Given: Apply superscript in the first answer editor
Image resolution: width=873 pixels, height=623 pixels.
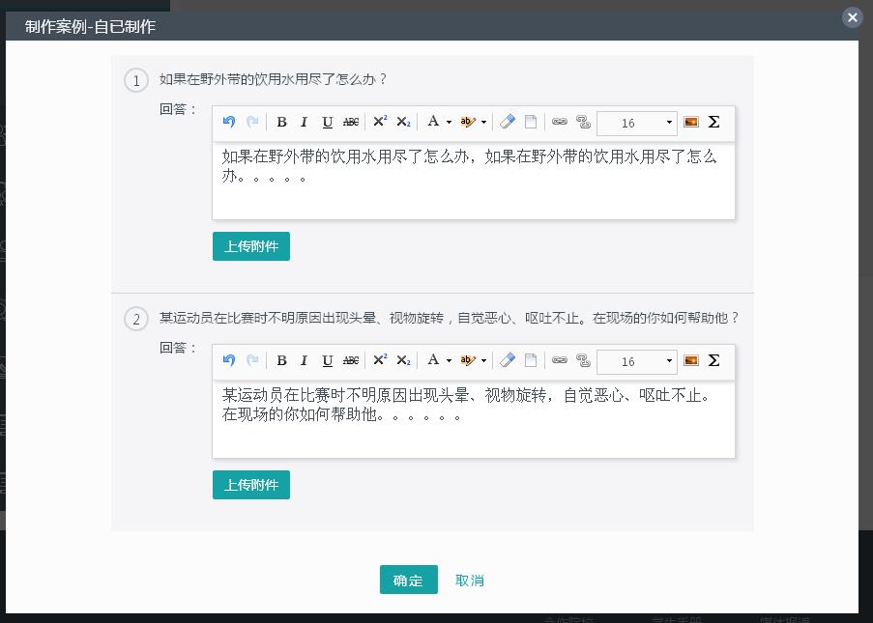Looking at the screenshot, I should coord(380,122).
